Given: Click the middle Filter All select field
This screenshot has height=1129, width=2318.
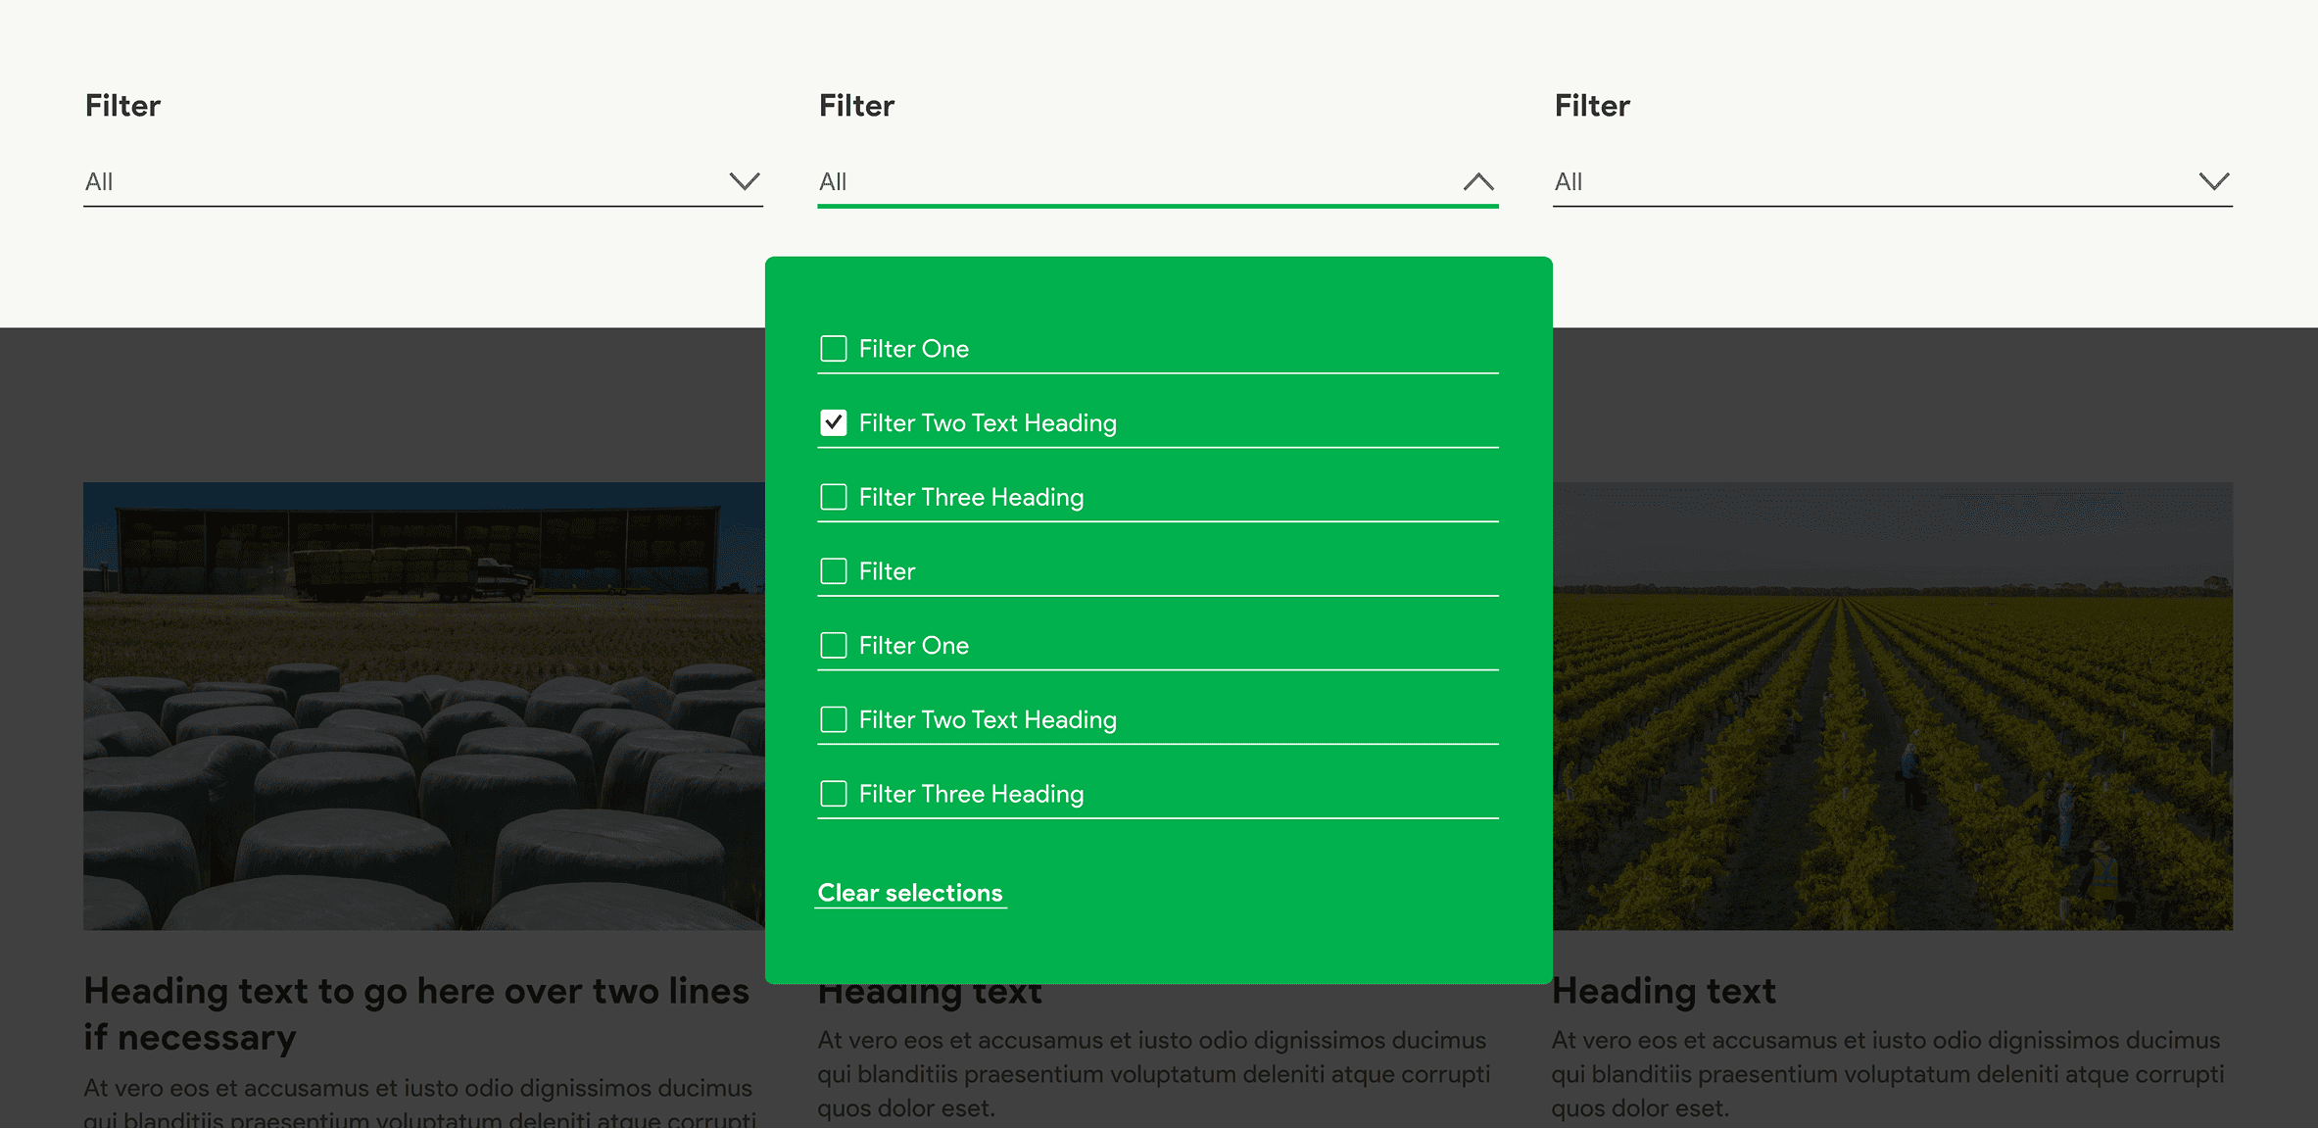Looking at the screenshot, I should 1127,182.
